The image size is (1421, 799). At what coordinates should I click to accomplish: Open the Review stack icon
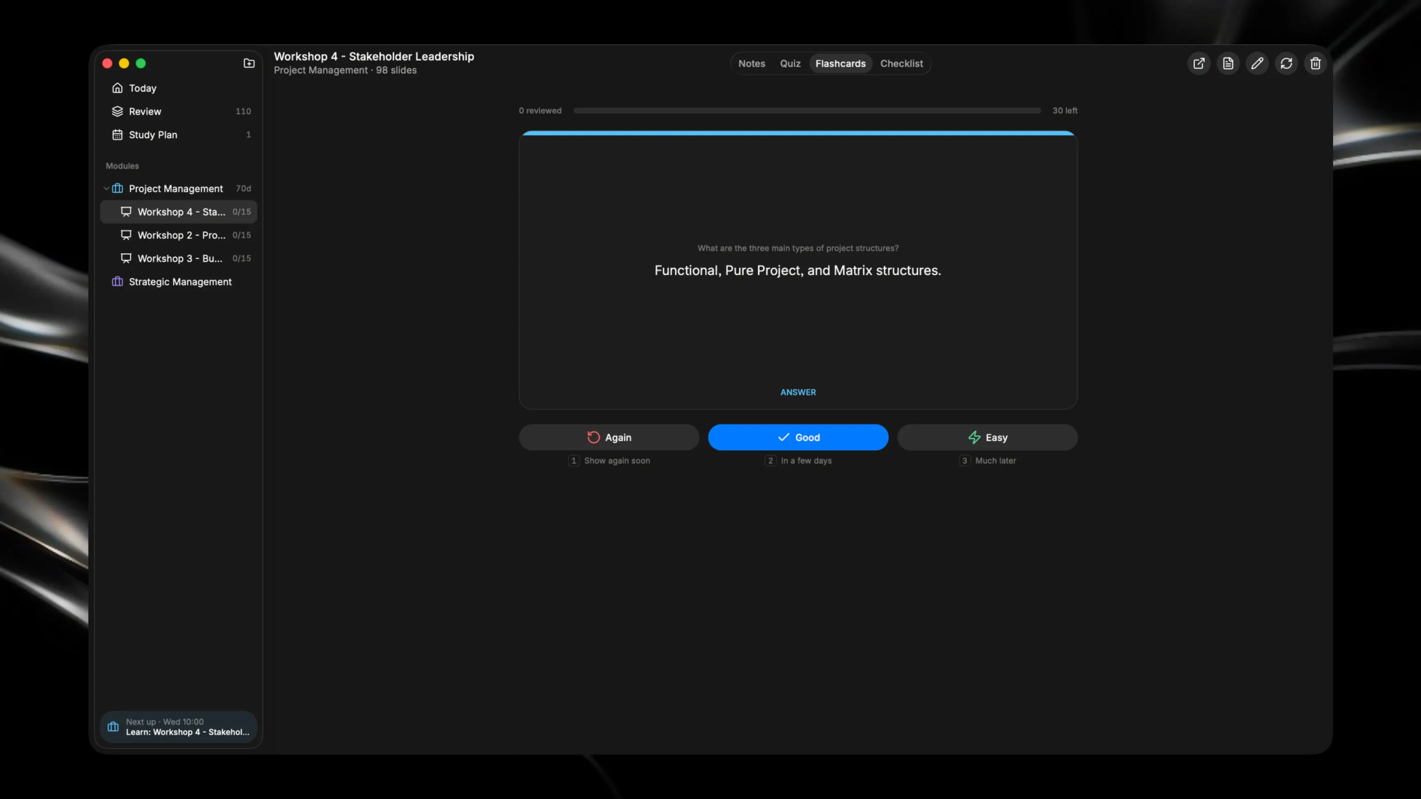click(117, 111)
